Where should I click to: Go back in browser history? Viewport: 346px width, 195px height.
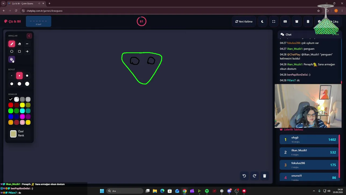(4, 11)
